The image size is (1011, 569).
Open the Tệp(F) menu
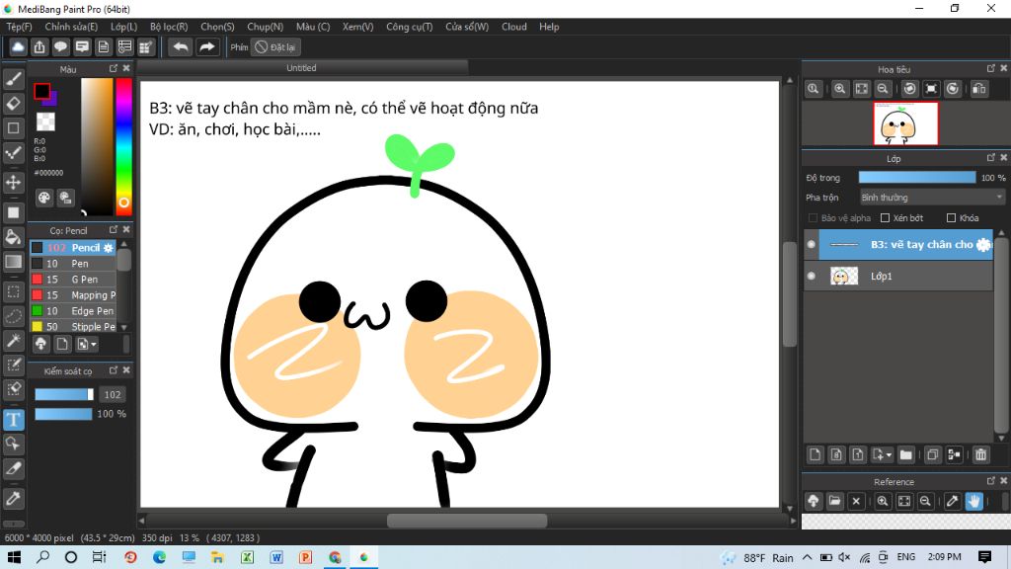tap(20, 27)
